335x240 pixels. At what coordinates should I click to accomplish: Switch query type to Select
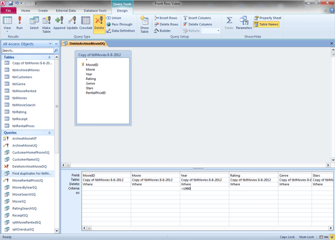pos(34,23)
